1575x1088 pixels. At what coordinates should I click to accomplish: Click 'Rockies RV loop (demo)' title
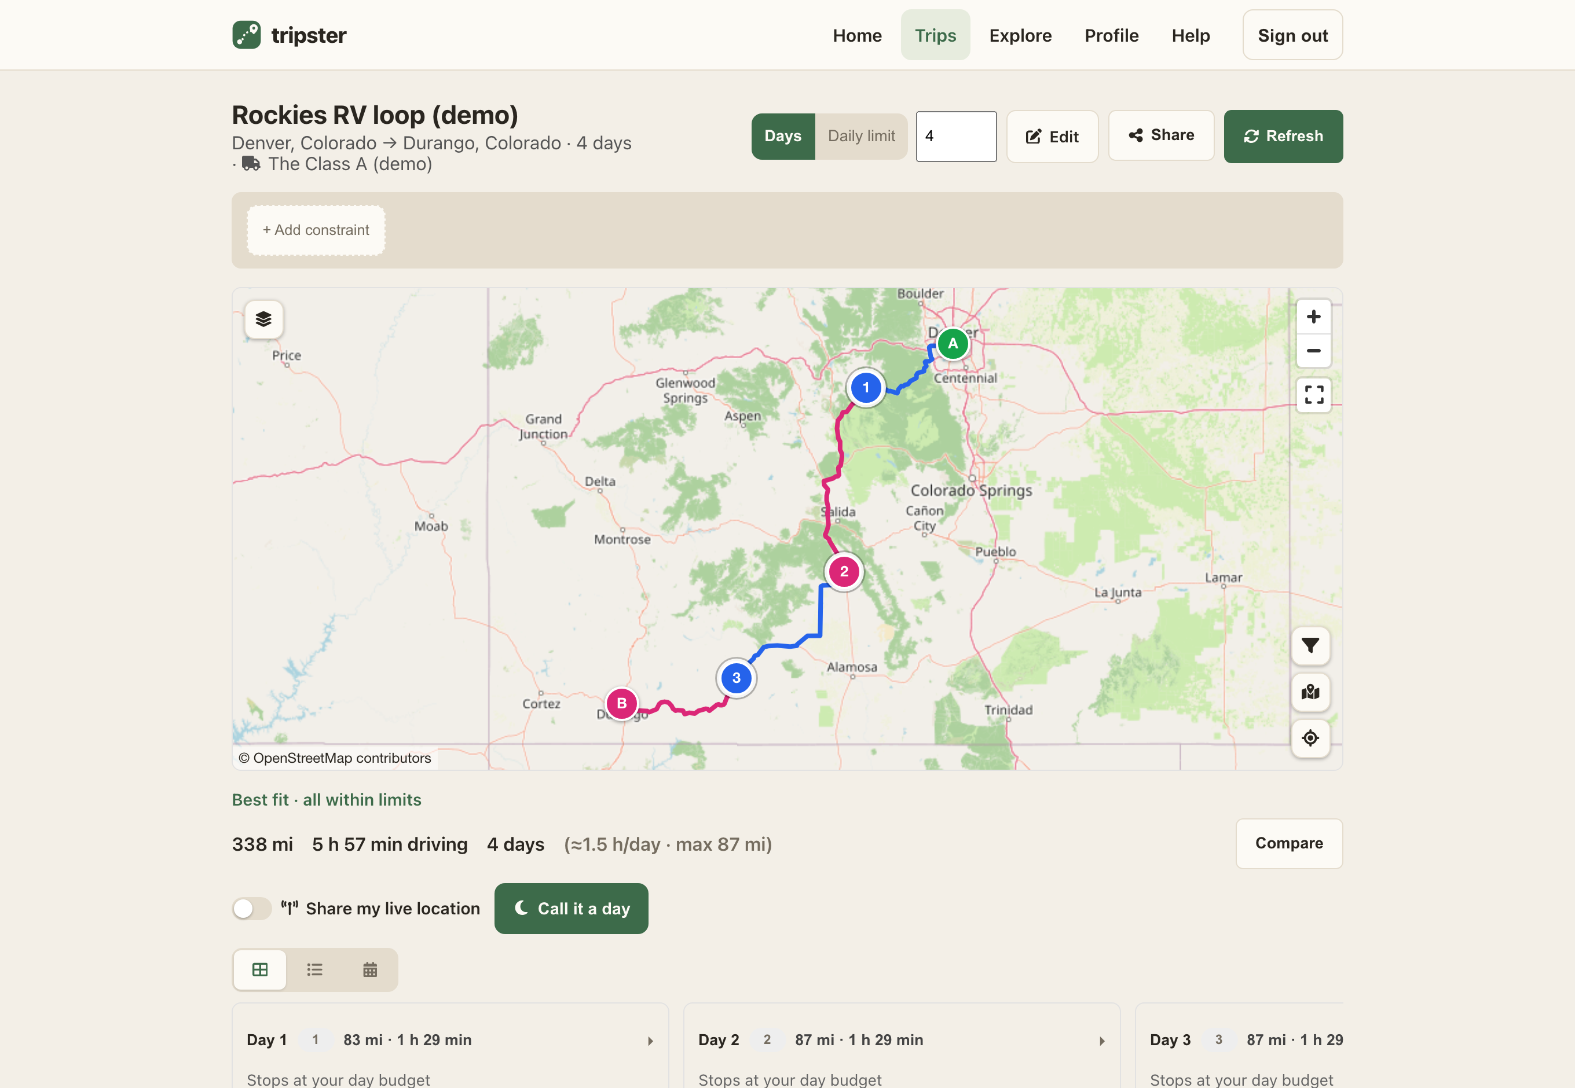(375, 115)
